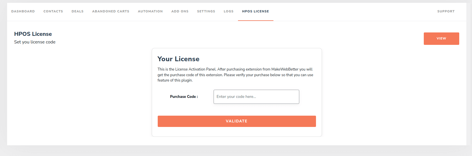Click the 'Set you license code' subtitle
The height and width of the screenshot is (156, 472).
click(x=35, y=42)
